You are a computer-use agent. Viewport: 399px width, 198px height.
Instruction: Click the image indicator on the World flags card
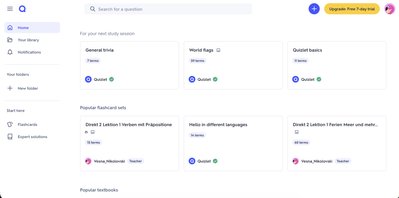click(218, 50)
